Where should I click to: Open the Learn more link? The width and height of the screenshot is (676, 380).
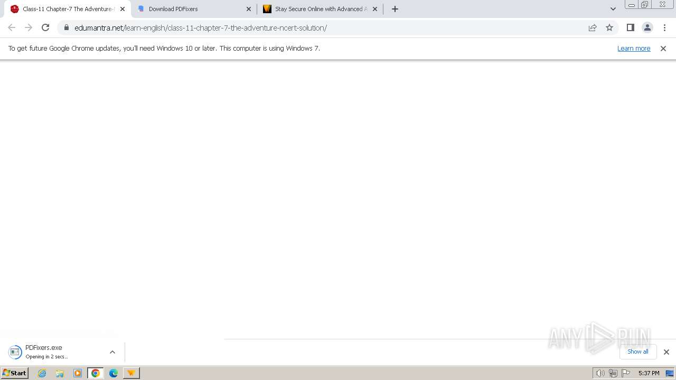[634, 48]
